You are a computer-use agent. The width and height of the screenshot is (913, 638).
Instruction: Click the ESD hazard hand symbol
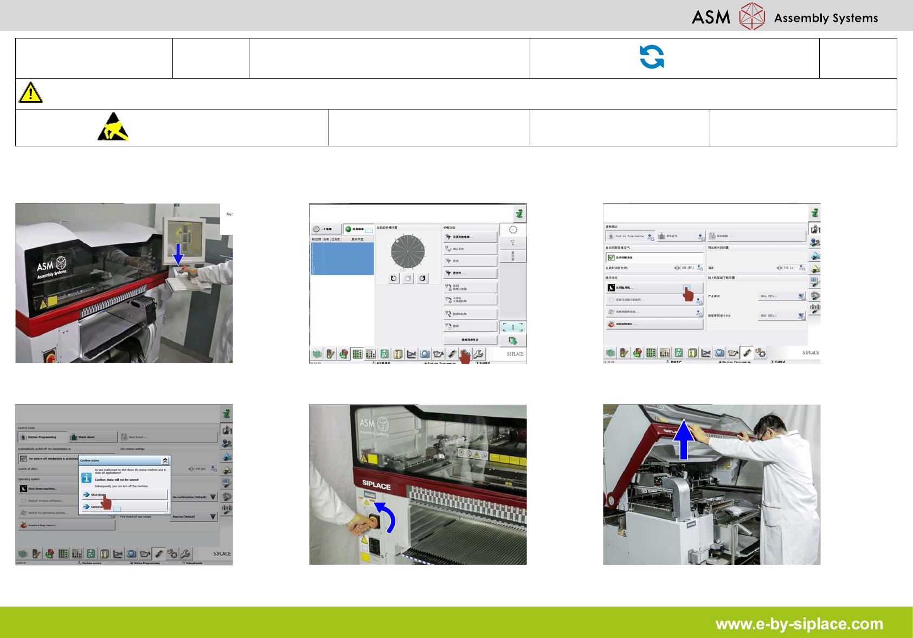coord(113,127)
